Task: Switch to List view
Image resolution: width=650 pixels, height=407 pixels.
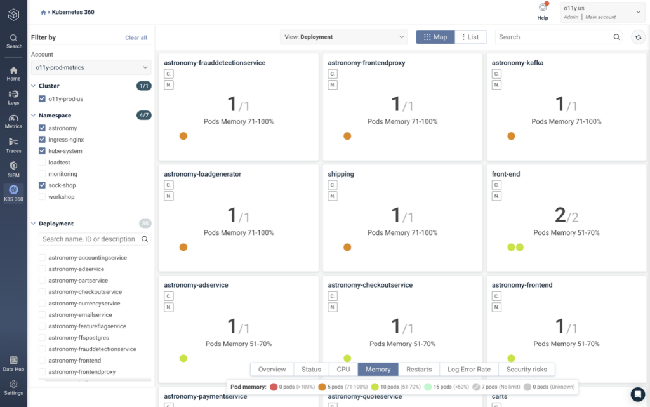Action: point(470,37)
